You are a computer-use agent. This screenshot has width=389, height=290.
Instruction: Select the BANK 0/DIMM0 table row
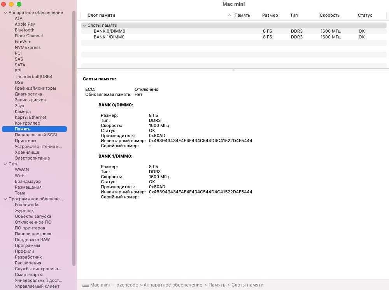[x=233, y=31]
